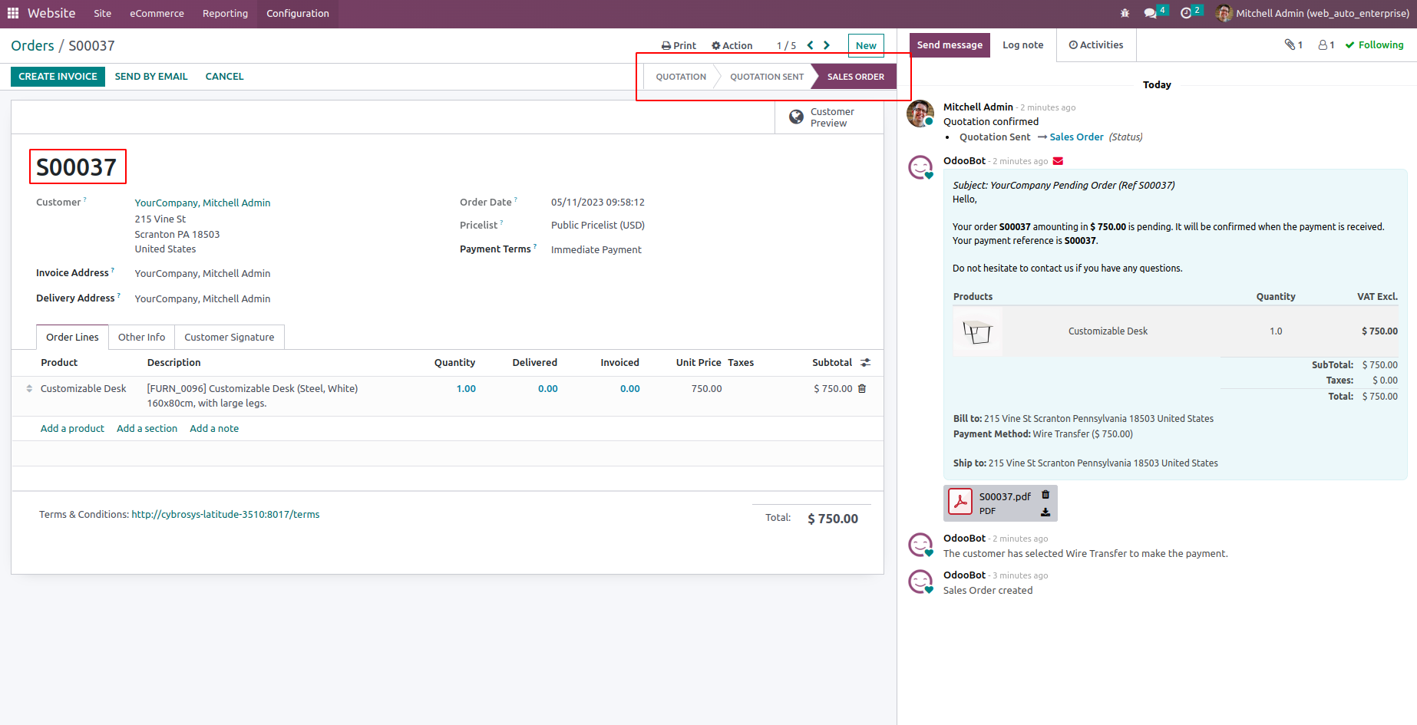Go to next record with right chevron
Image resolution: width=1417 pixels, height=725 pixels.
pos(827,45)
